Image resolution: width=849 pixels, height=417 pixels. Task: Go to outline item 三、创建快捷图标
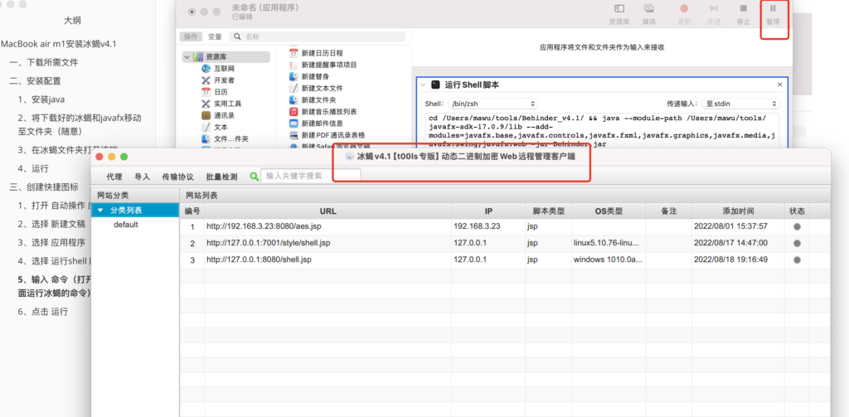[44, 187]
